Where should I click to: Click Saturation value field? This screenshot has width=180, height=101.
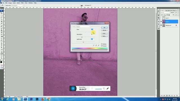pos(93,34)
